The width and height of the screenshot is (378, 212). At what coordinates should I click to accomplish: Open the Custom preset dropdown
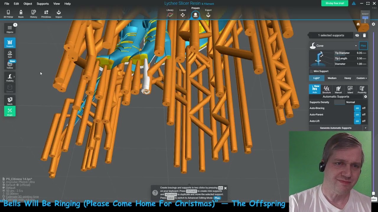362,78
